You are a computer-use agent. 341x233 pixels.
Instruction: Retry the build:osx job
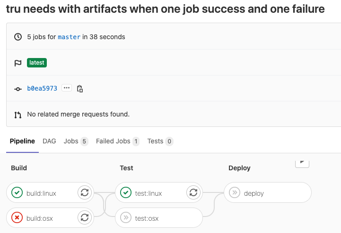(x=85, y=217)
